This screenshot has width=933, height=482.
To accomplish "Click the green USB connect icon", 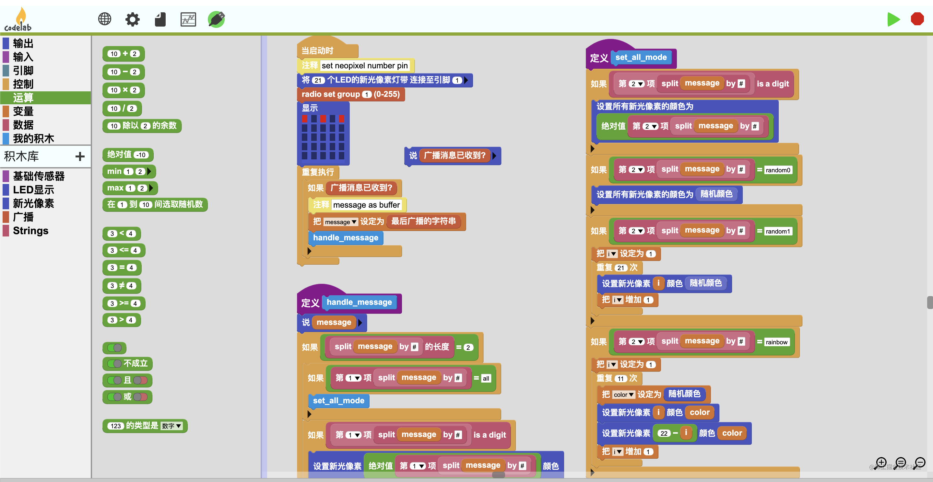I will point(216,19).
